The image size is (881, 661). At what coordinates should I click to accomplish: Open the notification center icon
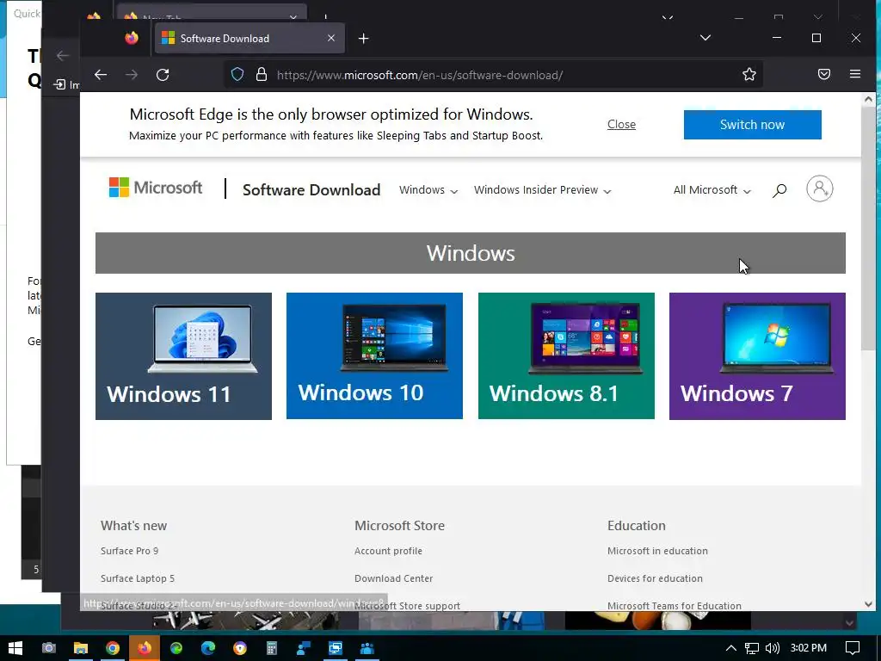pyautogui.click(x=853, y=648)
